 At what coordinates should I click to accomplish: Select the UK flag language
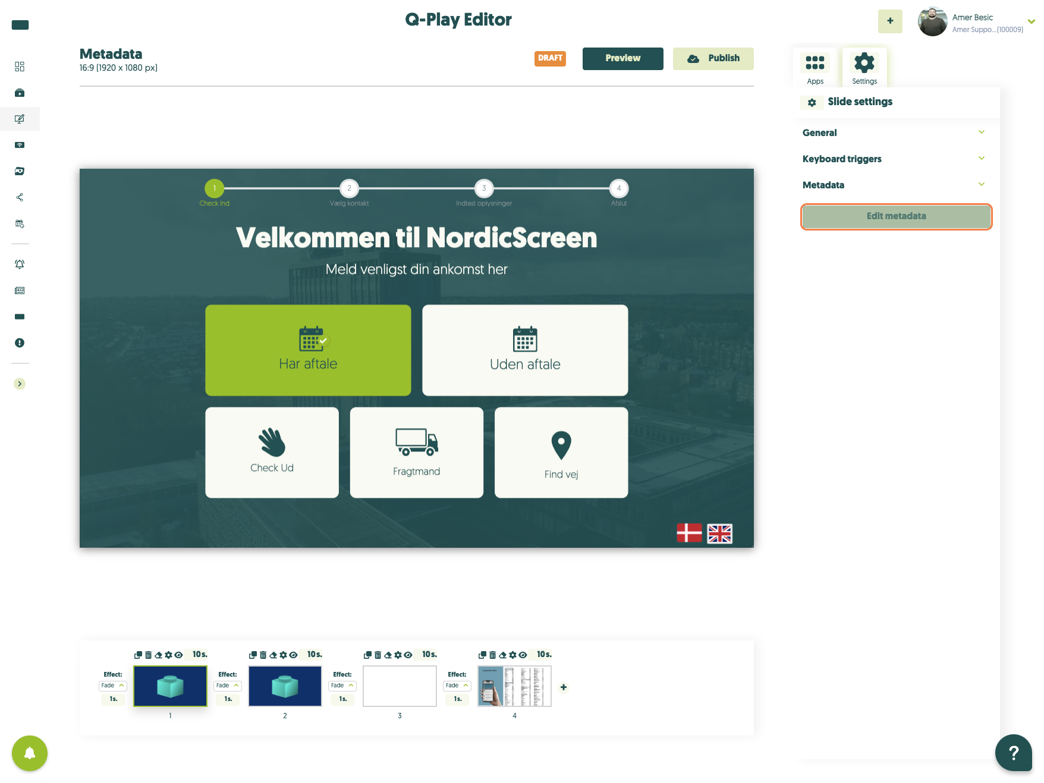click(x=719, y=533)
